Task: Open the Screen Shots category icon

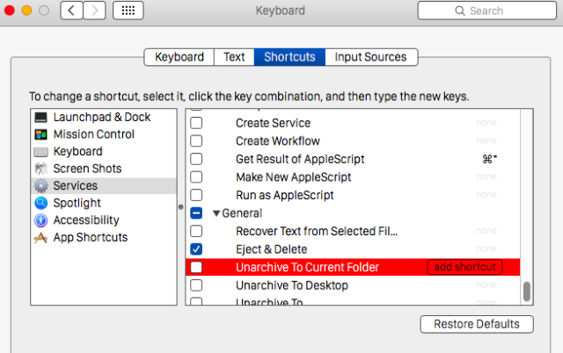Action: pyautogui.click(x=40, y=169)
